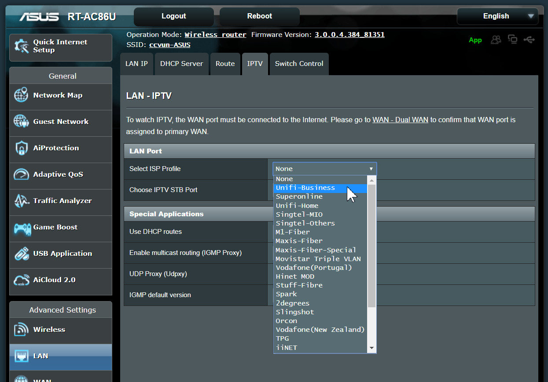Click the Reboot button
This screenshot has height=382, width=548.
pyautogui.click(x=260, y=16)
